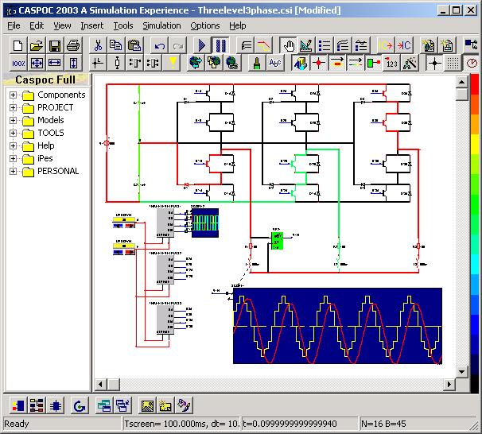
Task: Click the magic wand wizard icon
Action: click(410, 64)
